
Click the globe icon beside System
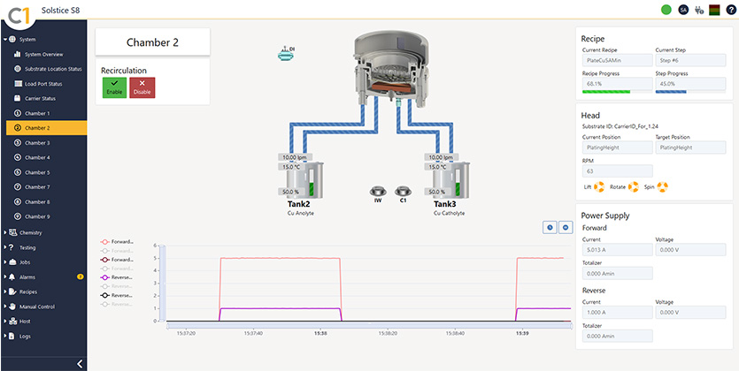click(x=12, y=40)
